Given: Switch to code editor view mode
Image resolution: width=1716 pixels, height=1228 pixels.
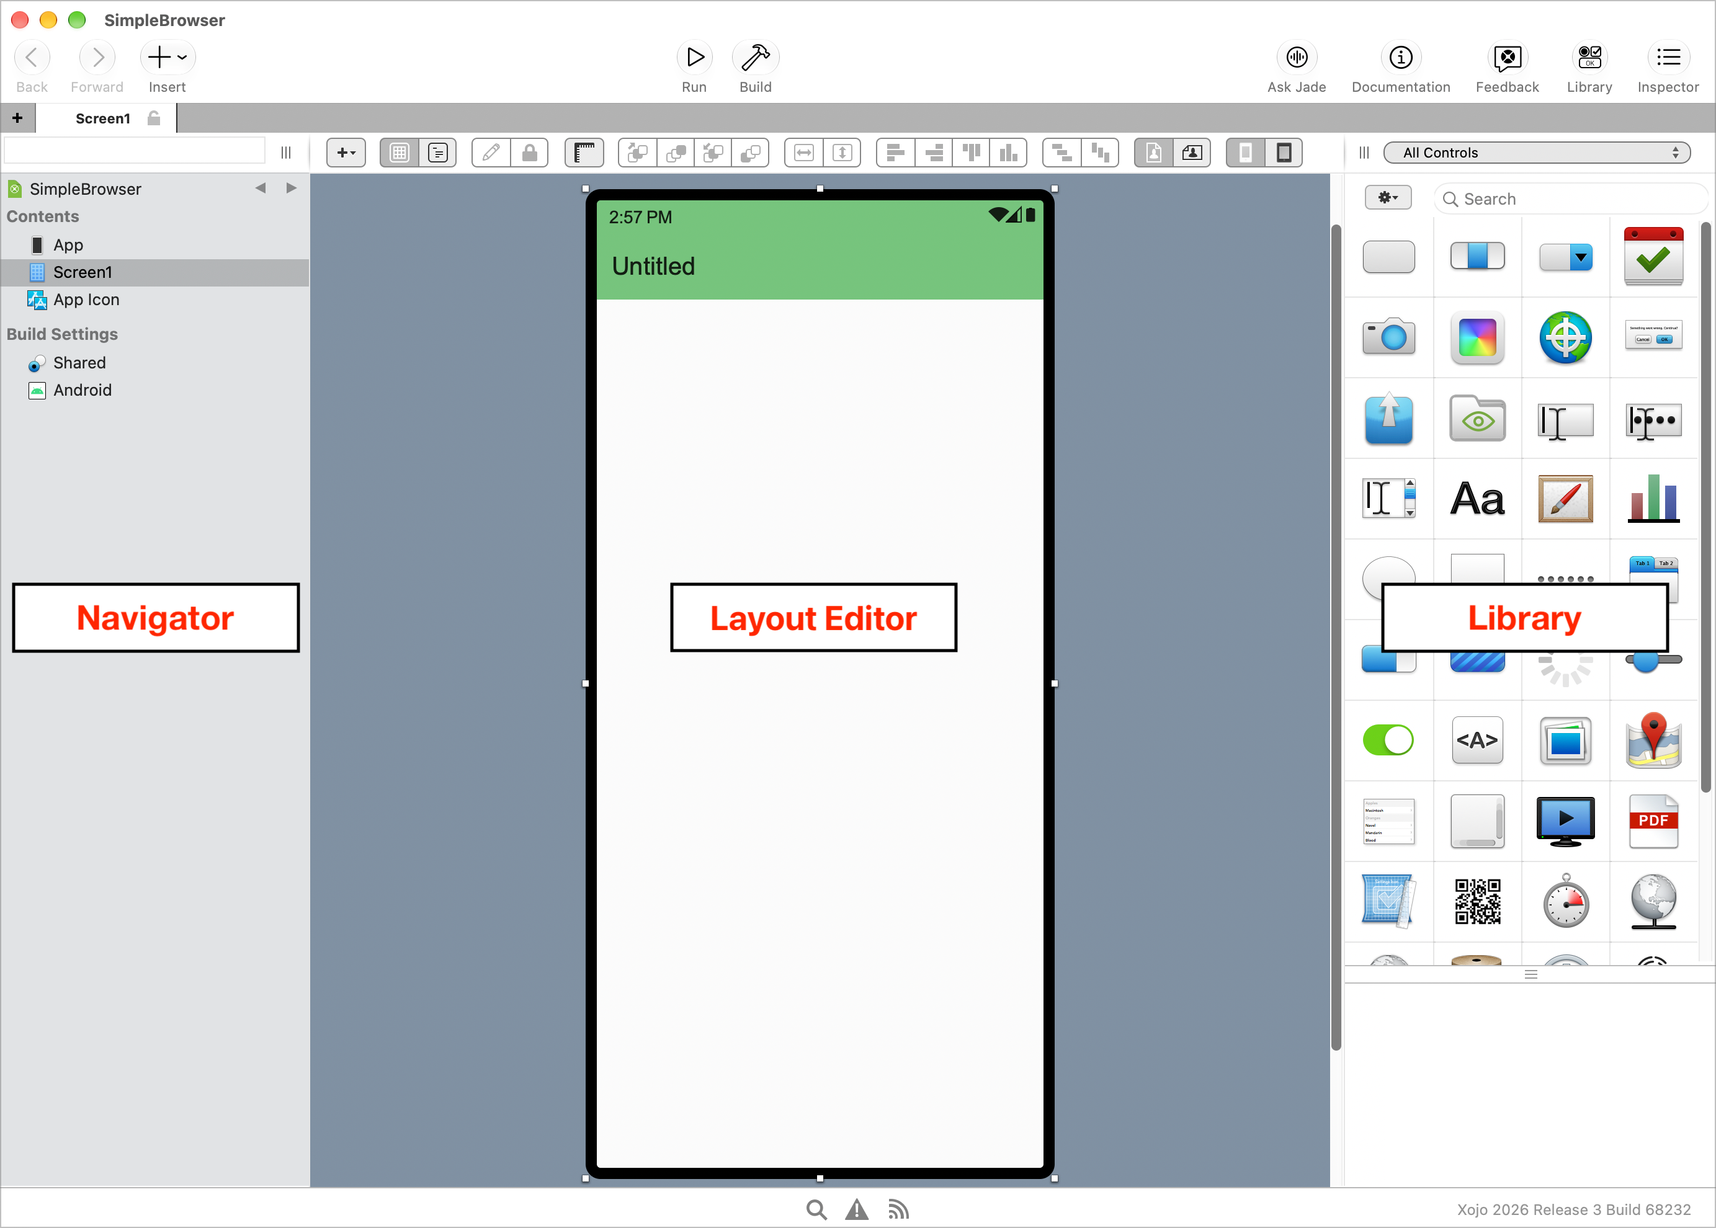Looking at the screenshot, I should point(438,153).
